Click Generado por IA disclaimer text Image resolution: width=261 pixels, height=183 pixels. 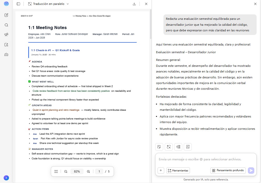[x=206, y=179]
